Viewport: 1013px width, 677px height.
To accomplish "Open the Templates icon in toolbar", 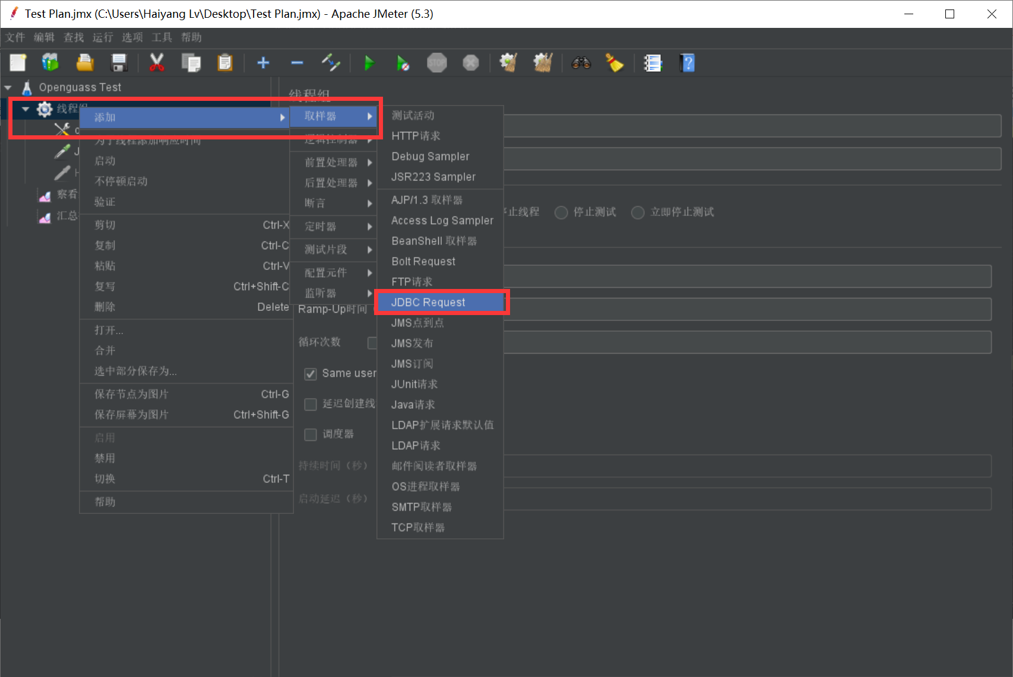I will pos(50,62).
